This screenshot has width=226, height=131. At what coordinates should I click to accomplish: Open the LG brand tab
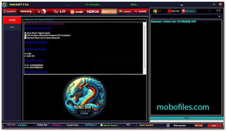pyautogui.click(x=59, y=11)
